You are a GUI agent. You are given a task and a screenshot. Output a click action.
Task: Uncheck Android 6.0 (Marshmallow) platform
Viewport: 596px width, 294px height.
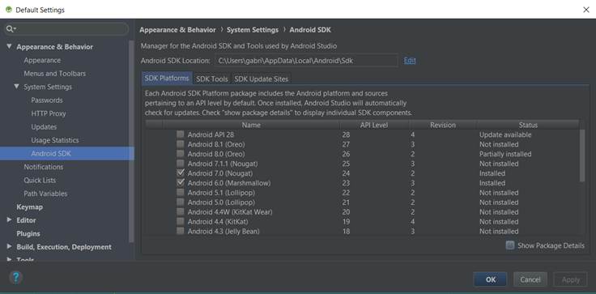[x=181, y=182]
